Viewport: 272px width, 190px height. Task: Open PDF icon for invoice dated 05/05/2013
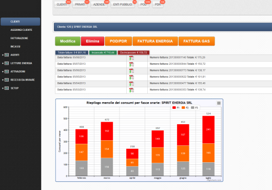coord(131,78)
